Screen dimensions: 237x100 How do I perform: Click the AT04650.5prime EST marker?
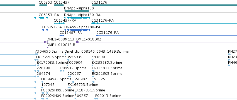(x=36, y=54)
